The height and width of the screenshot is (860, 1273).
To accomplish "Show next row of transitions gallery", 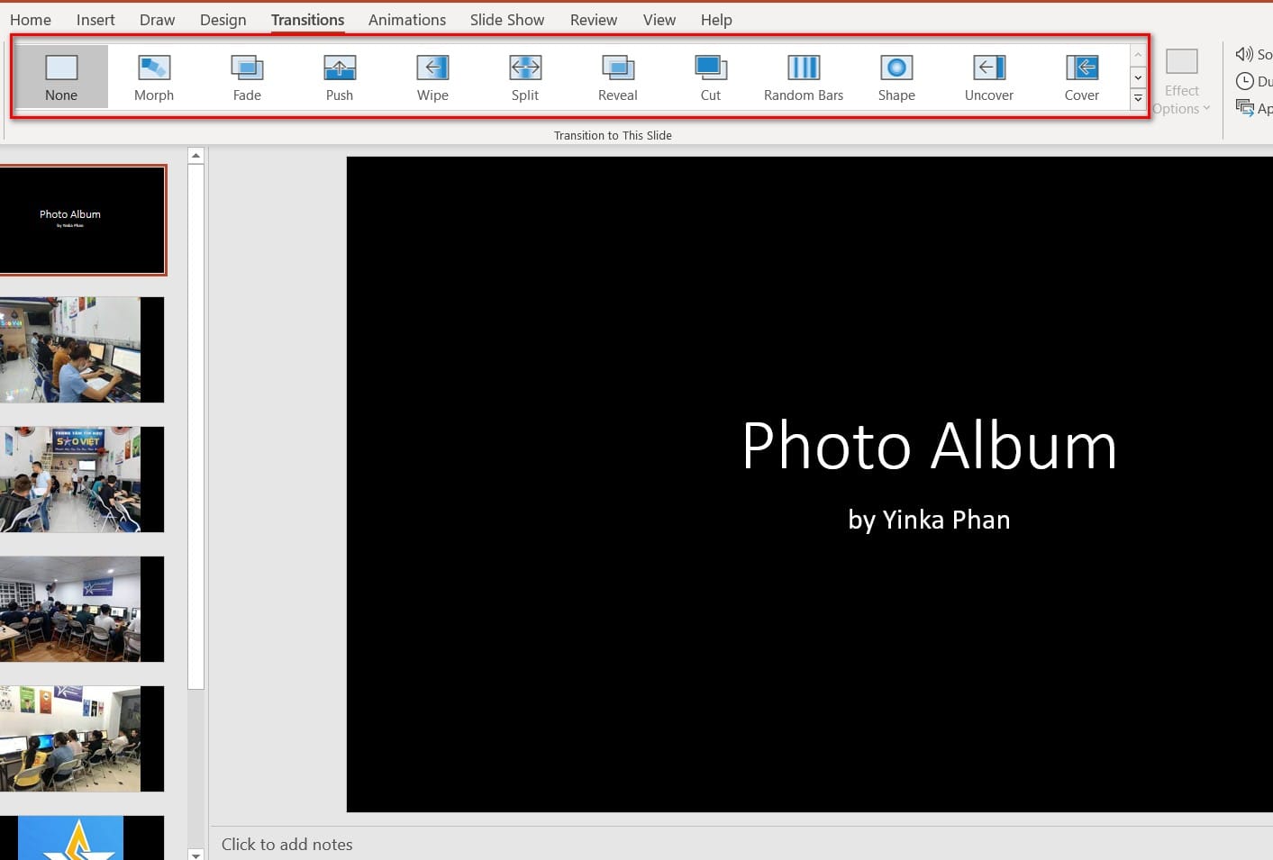I will (x=1138, y=77).
